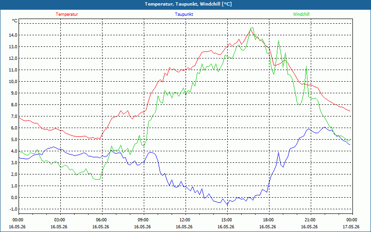Click the 6,0 y-axis label

(14, 128)
